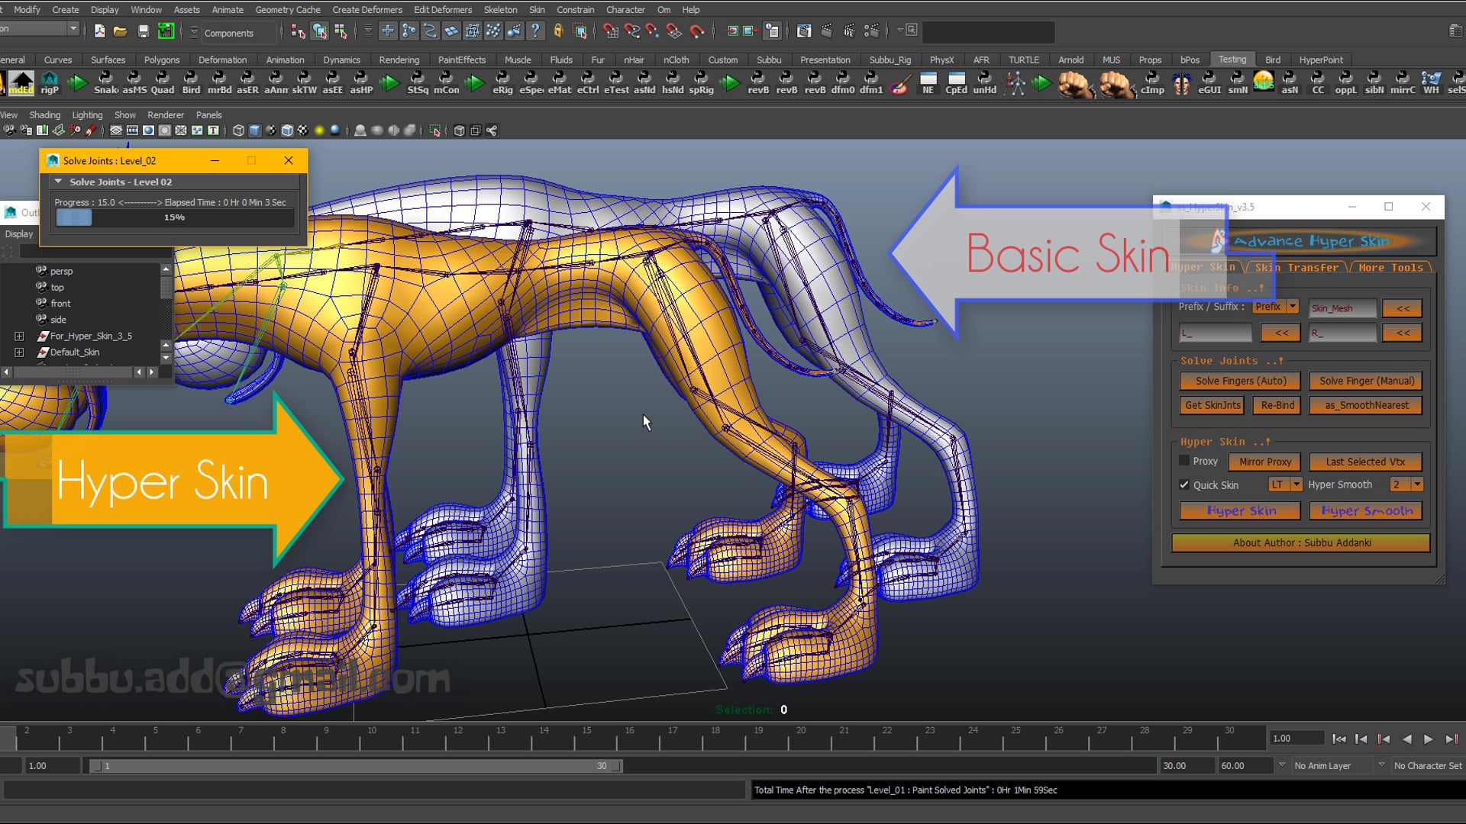
Task: Click the question mark help icon
Action: (535, 31)
